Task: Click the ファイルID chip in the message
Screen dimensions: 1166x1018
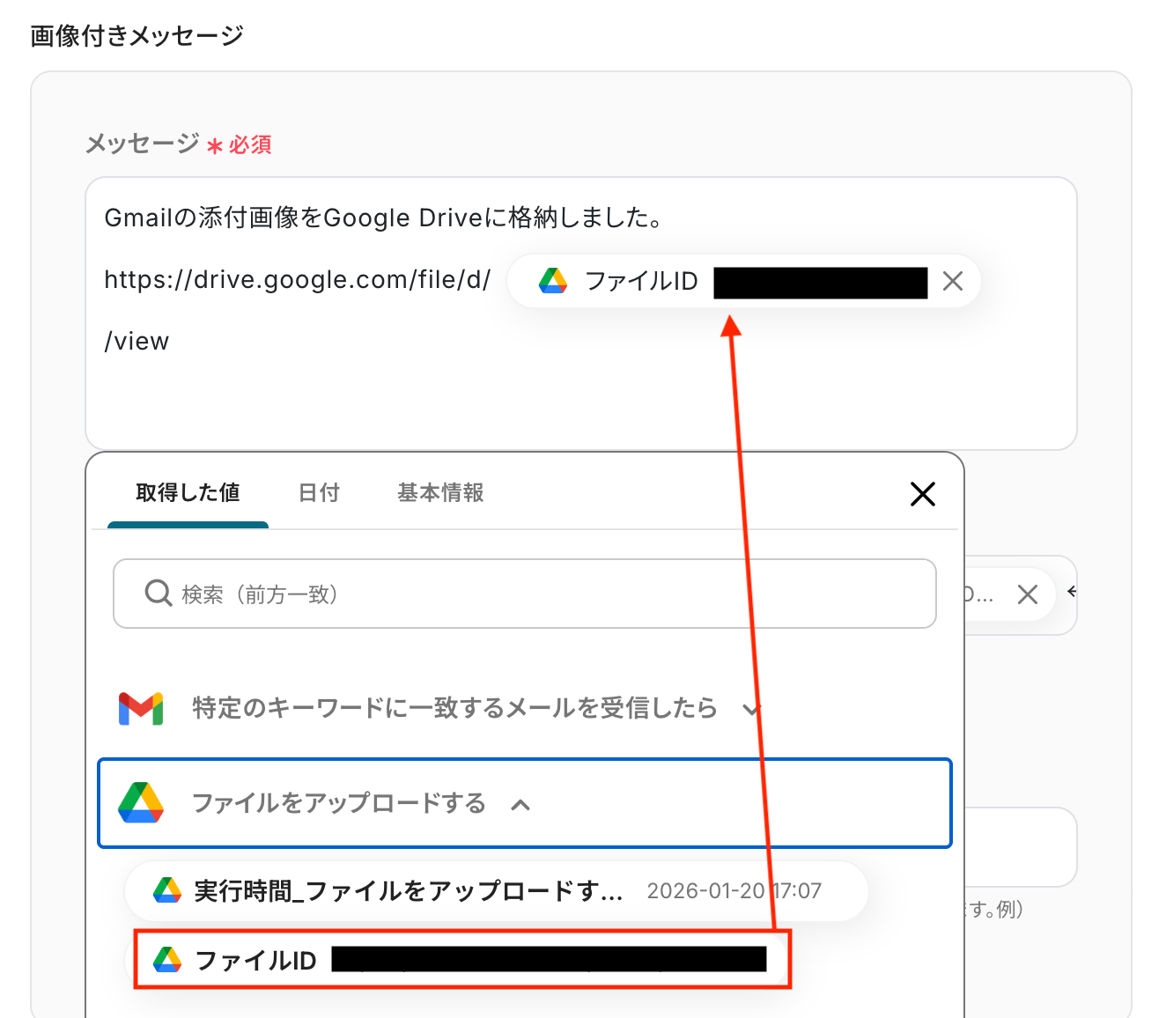Action: [x=744, y=282]
